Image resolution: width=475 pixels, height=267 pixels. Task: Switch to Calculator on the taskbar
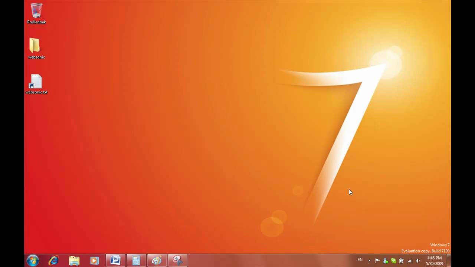point(136,261)
